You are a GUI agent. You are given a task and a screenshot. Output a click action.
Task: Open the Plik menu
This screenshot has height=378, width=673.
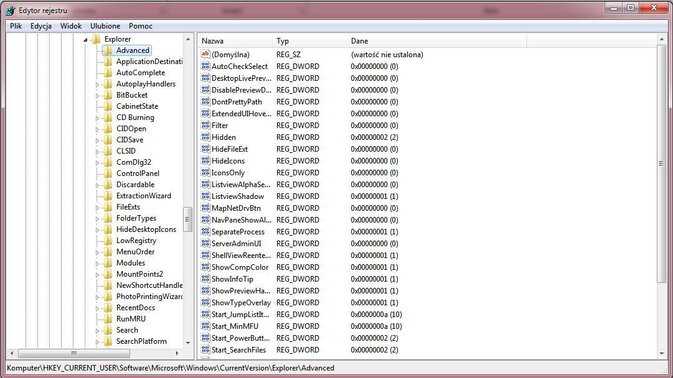tap(16, 25)
